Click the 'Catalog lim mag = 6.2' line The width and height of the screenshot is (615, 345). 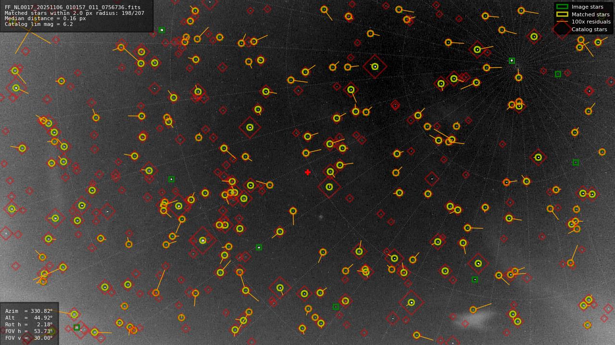pyautogui.click(x=39, y=24)
